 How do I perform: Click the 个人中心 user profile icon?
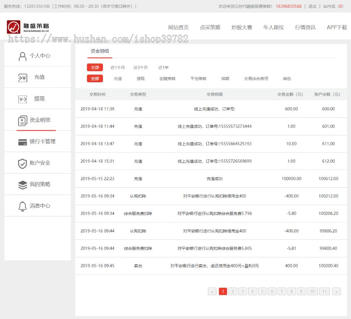(x=22, y=56)
